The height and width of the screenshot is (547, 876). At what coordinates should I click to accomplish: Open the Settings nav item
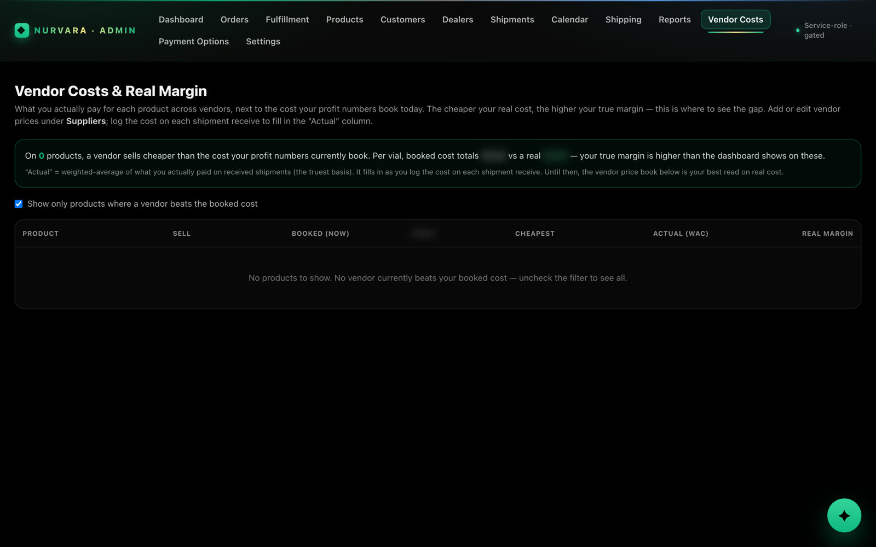263,42
